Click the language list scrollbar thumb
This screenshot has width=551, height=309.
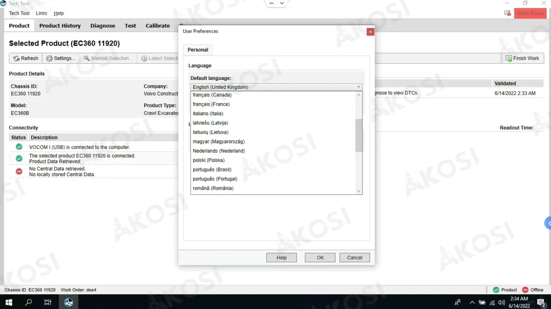click(359, 135)
